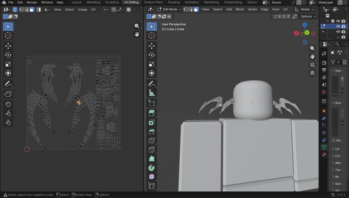Select the Poly Build tool
This screenshot has width=349, height=198.
click(152, 159)
